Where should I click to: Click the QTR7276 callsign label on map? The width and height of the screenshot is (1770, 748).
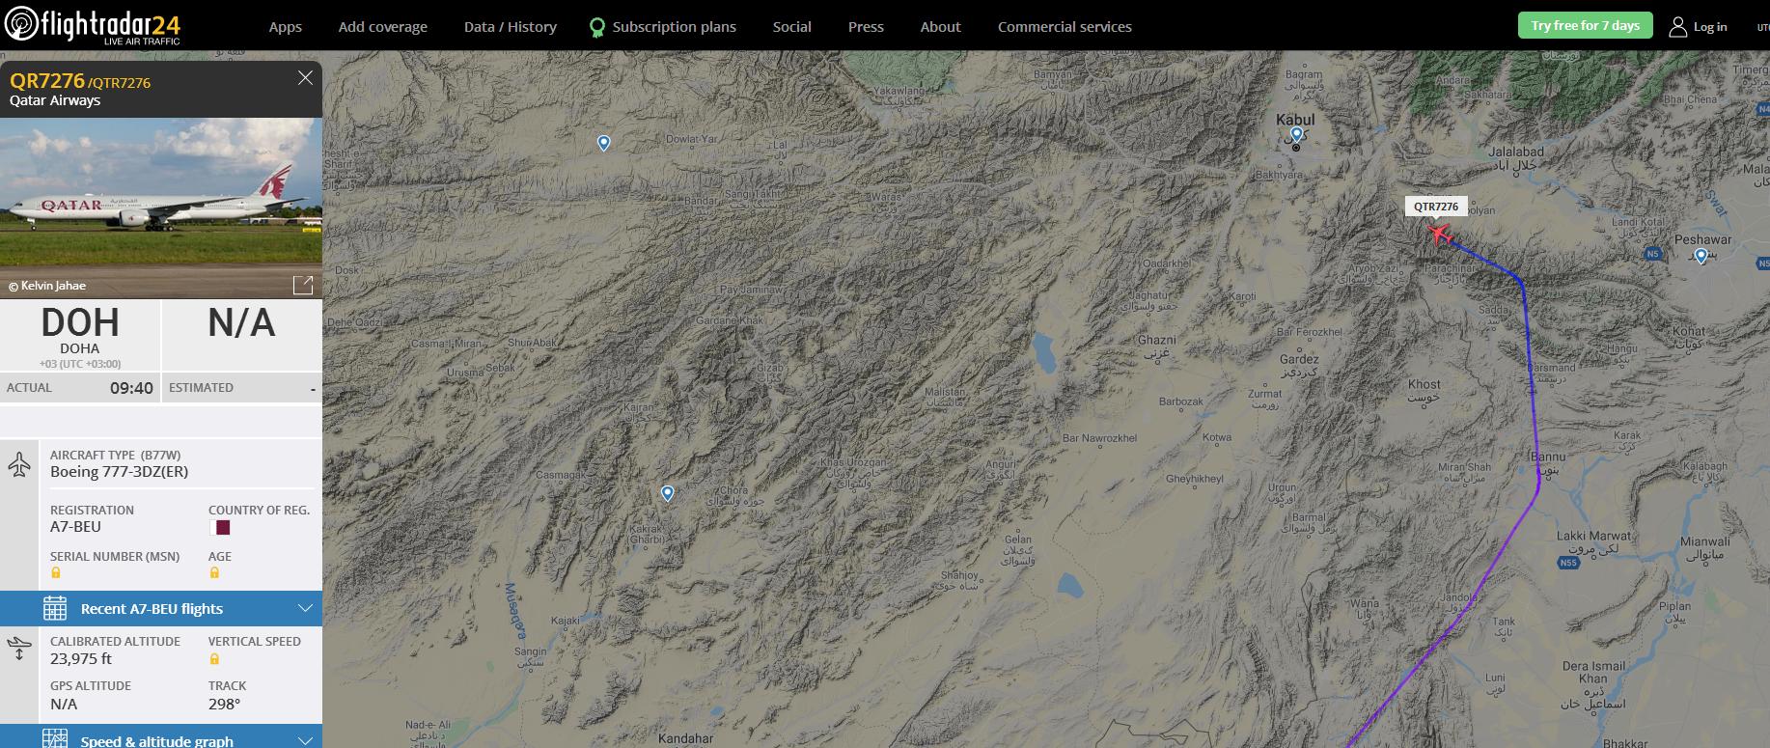[1435, 207]
